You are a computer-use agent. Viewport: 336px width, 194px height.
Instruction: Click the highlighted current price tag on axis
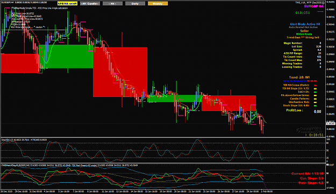[x=331, y=124]
